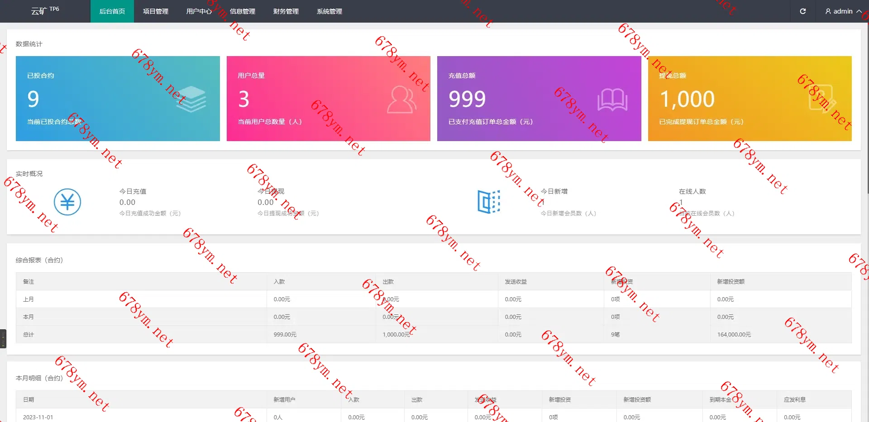Click the yen currency circle icon
Image resolution: width=869 pixels, height=422 pixels.
(67, 202)
